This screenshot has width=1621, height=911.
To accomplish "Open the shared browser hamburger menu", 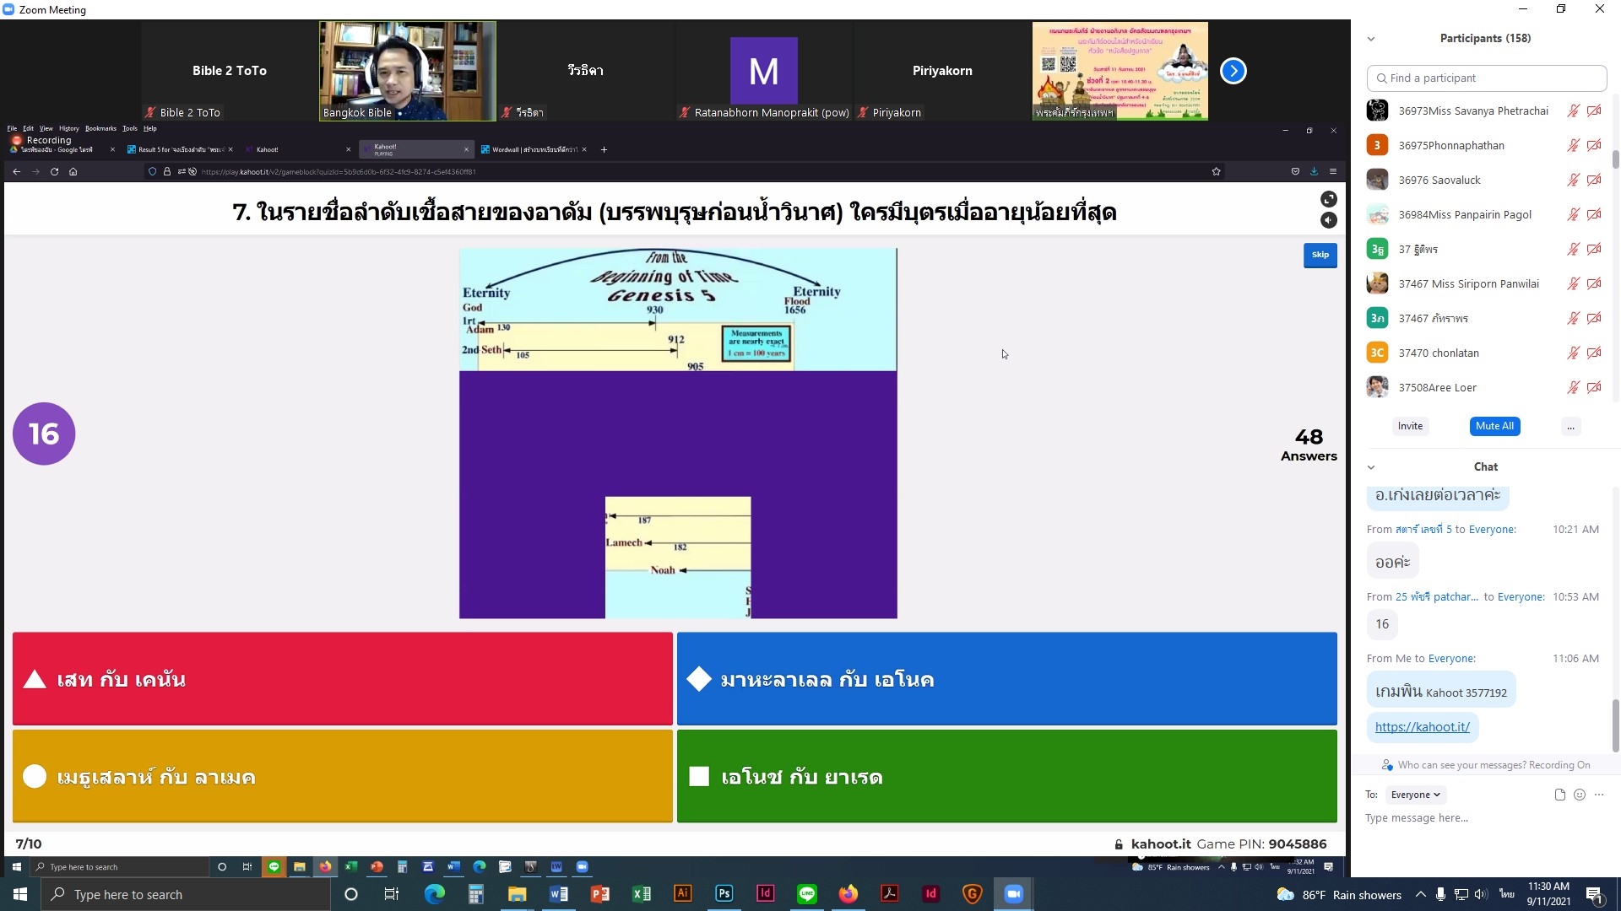I will 1333,171.
